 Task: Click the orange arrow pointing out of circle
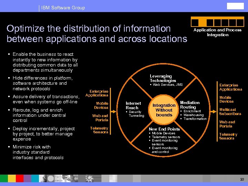click(x=213, y=112)
